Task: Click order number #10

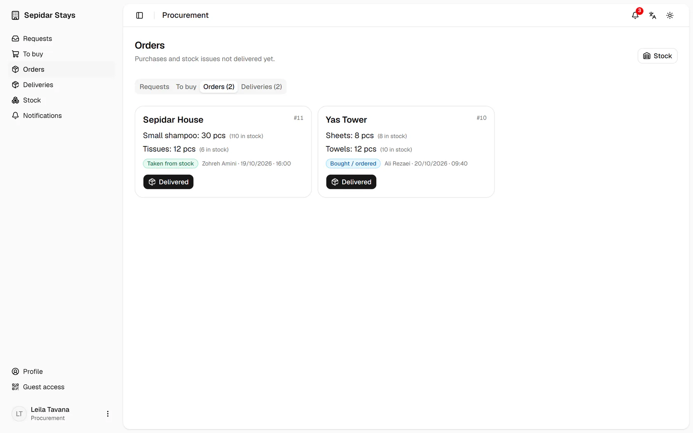Action: [x=481, y=118]
